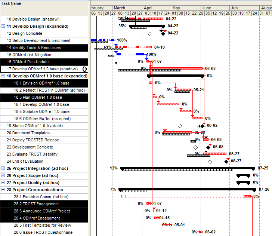Select the April month header in timescale
The width and height of the screenshot is (272, 236).
[x=148, y=8]
